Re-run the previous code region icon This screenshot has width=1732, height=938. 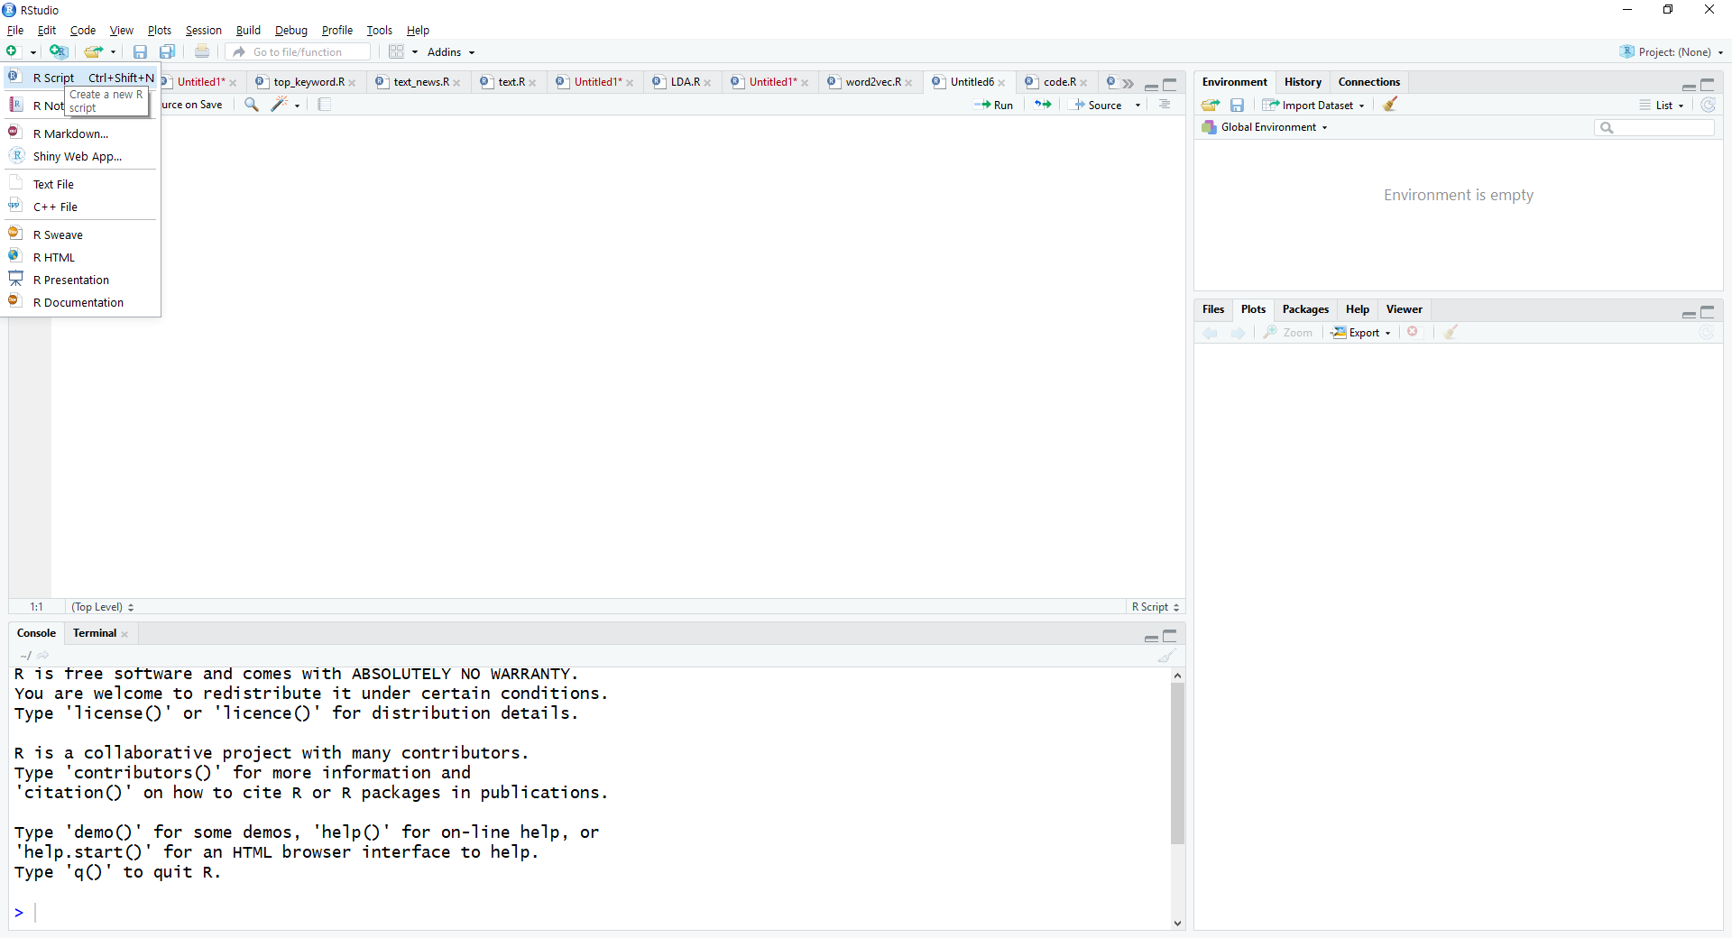[1043, 105]
